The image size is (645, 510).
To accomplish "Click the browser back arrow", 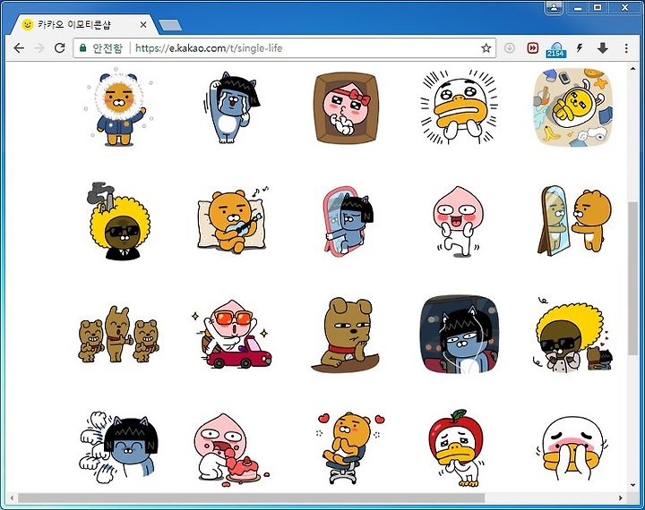I will point(19,48).
